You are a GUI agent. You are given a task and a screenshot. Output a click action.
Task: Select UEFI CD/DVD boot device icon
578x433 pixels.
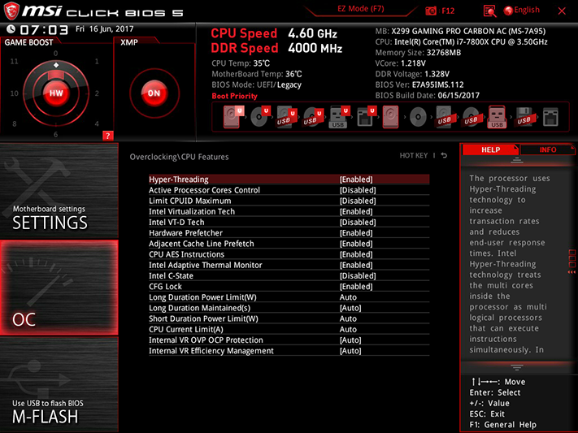click(x=260, y=117)
